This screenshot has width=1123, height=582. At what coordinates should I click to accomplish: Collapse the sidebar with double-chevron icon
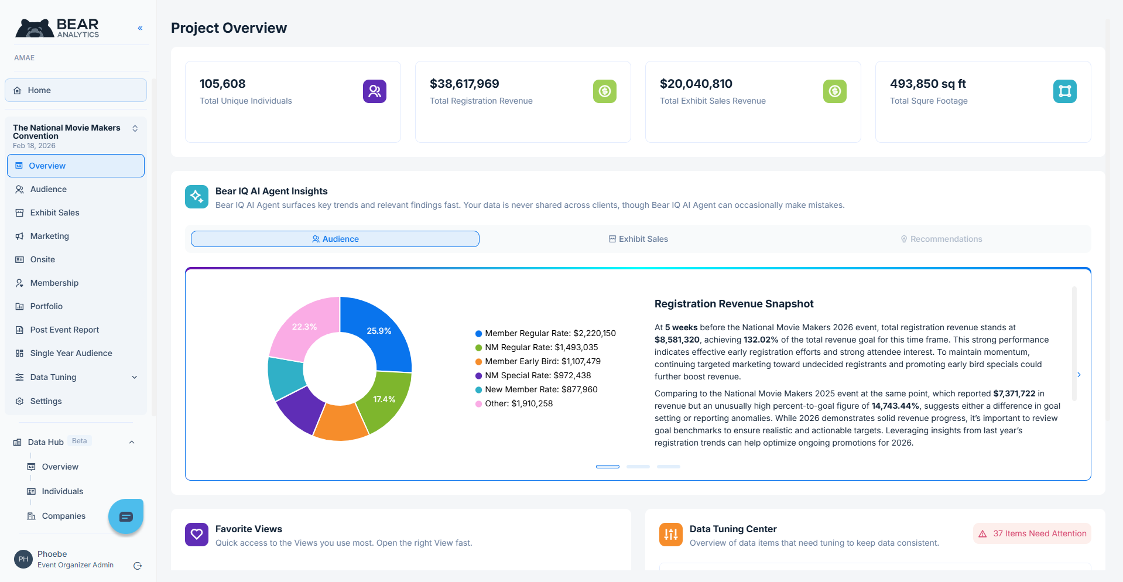(140, 28)
